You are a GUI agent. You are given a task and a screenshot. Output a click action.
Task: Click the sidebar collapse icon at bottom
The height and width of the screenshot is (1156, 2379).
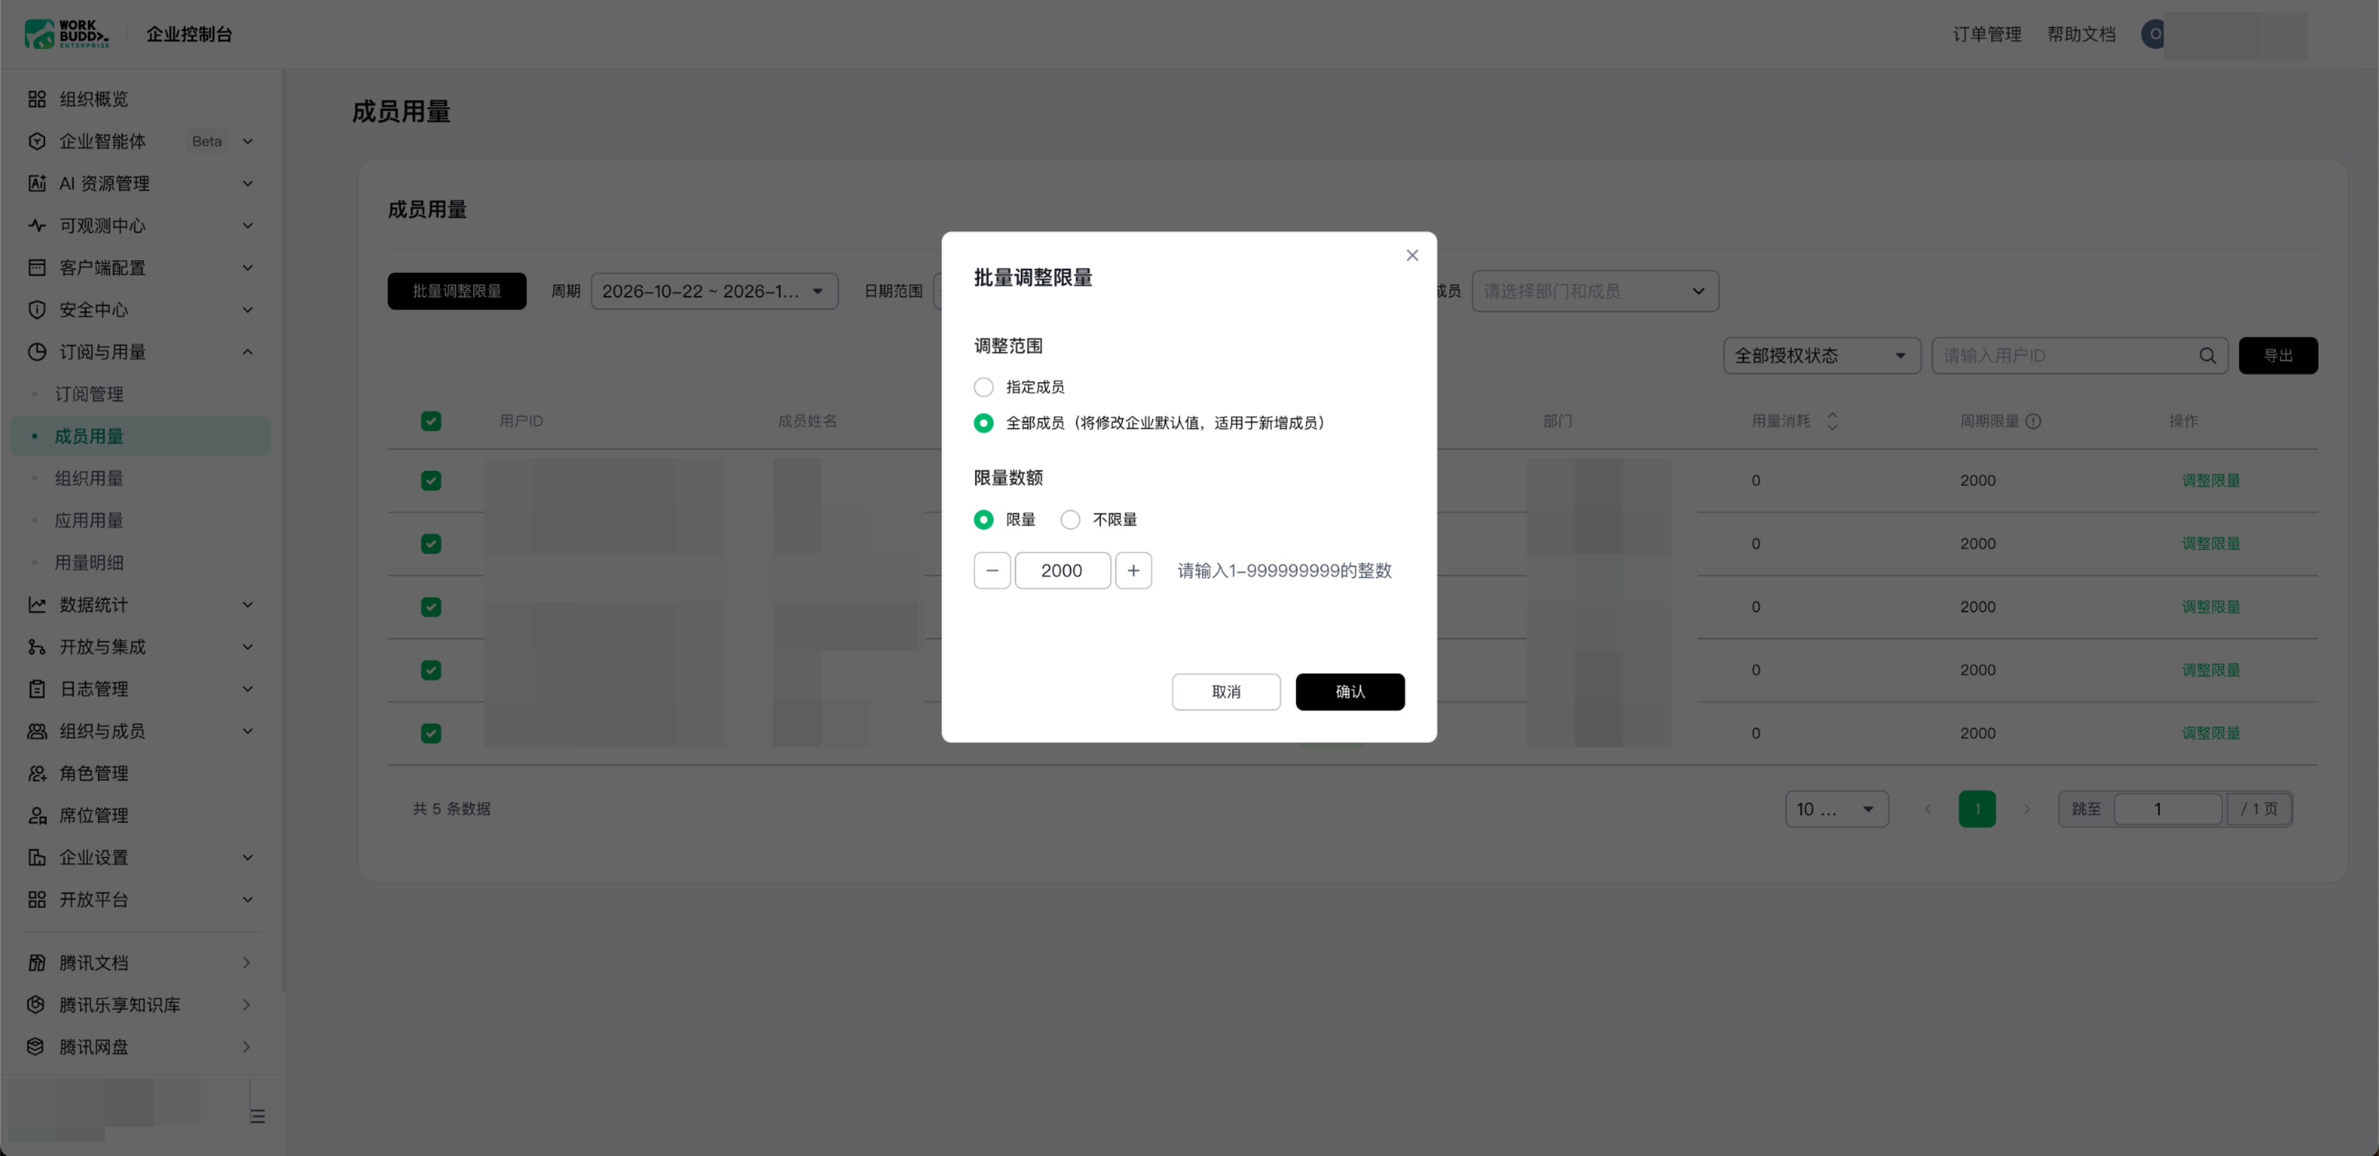point(258,1116)
